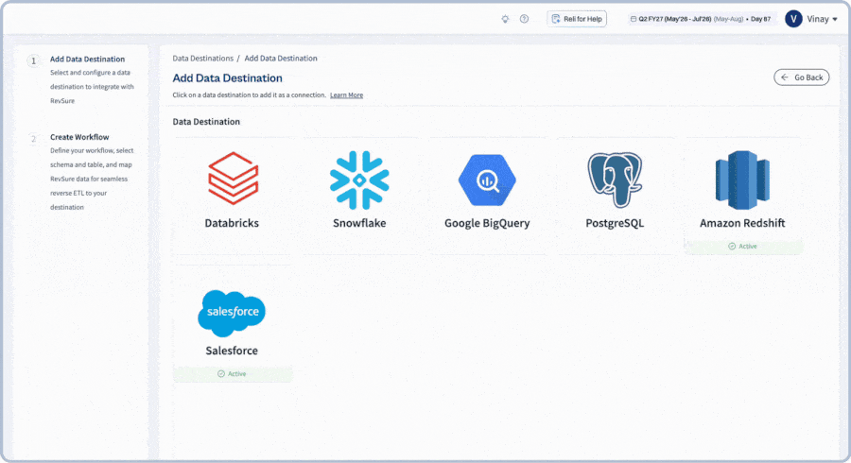Viewport: 851px width, 463px height.
Task: Click the Amazon Redshift label text
Action: pos(742,223)
